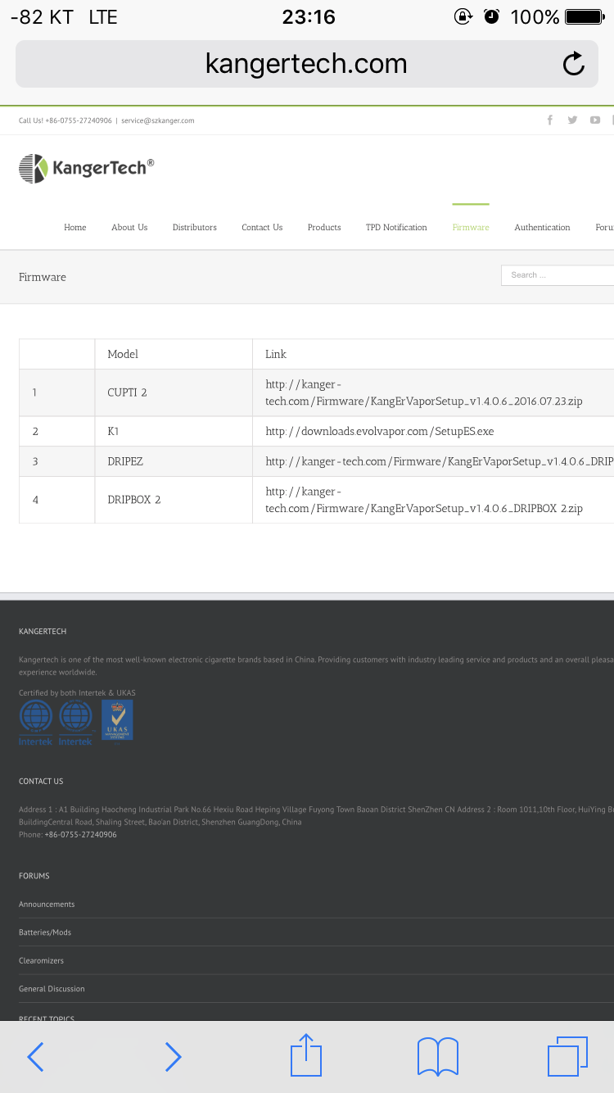Viewport: 614px width, 1093px height.
Task: Open the Safari share sheet icon
Action: pyautogui.click(x=306, y=1055)
